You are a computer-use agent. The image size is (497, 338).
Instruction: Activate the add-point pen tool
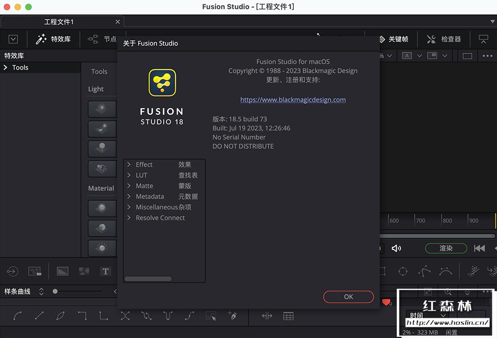pos(232,316)
